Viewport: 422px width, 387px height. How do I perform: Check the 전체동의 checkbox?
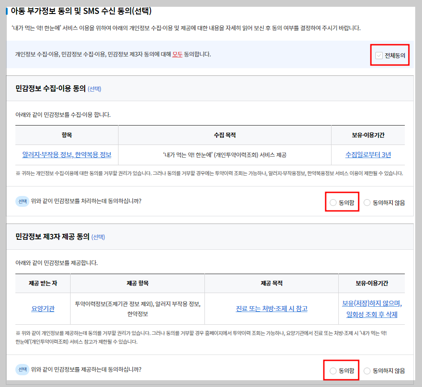point(379,56)
